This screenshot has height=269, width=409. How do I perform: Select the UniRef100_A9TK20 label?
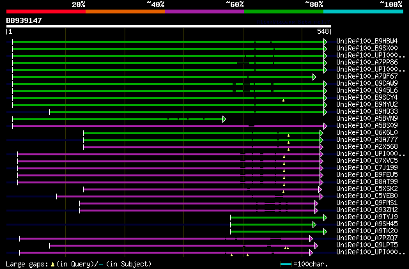367,231
